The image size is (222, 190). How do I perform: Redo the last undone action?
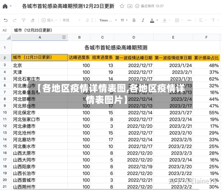click(15, 20)
